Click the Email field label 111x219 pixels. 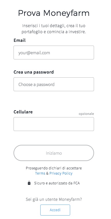[20, 40]
